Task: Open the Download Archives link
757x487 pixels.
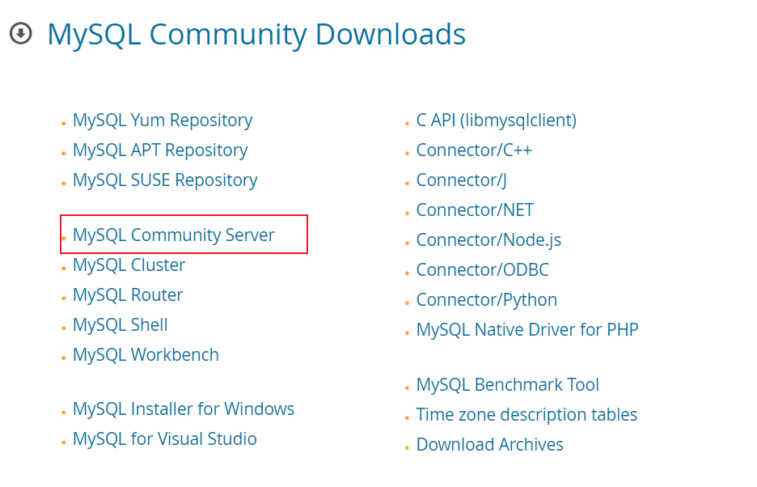Action: pos(489,445)
